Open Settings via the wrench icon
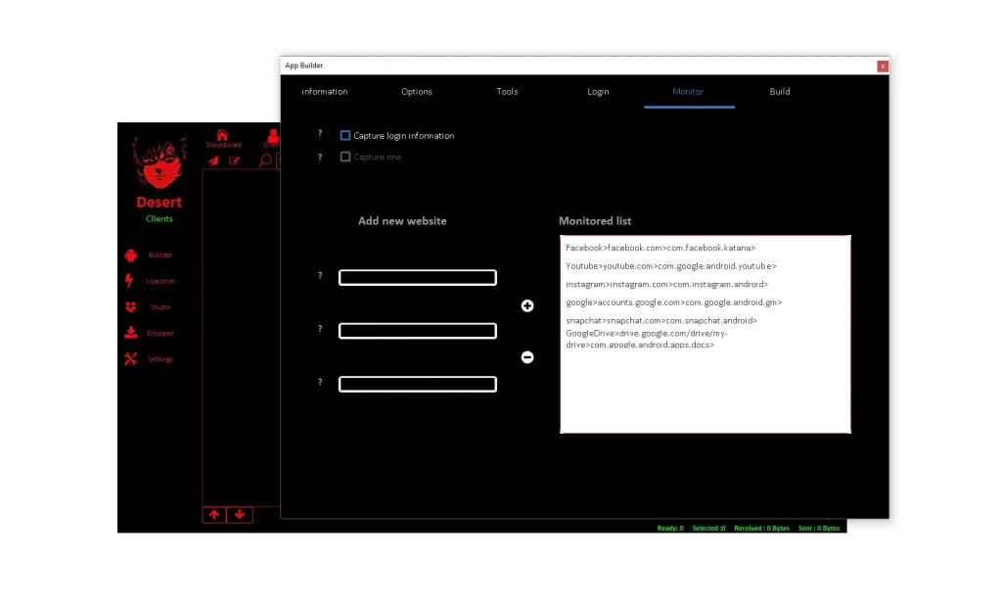This screenshot has height=602, width=1002. (x=159, y=359)
